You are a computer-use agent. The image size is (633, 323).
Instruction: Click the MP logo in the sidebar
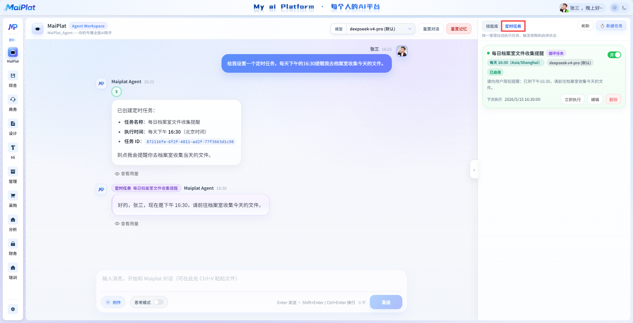pos(13,27)
